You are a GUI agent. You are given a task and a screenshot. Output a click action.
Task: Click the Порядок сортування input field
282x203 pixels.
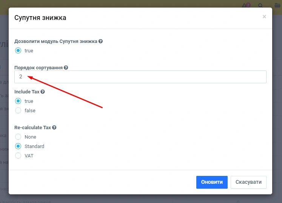(x=140, y=77)
